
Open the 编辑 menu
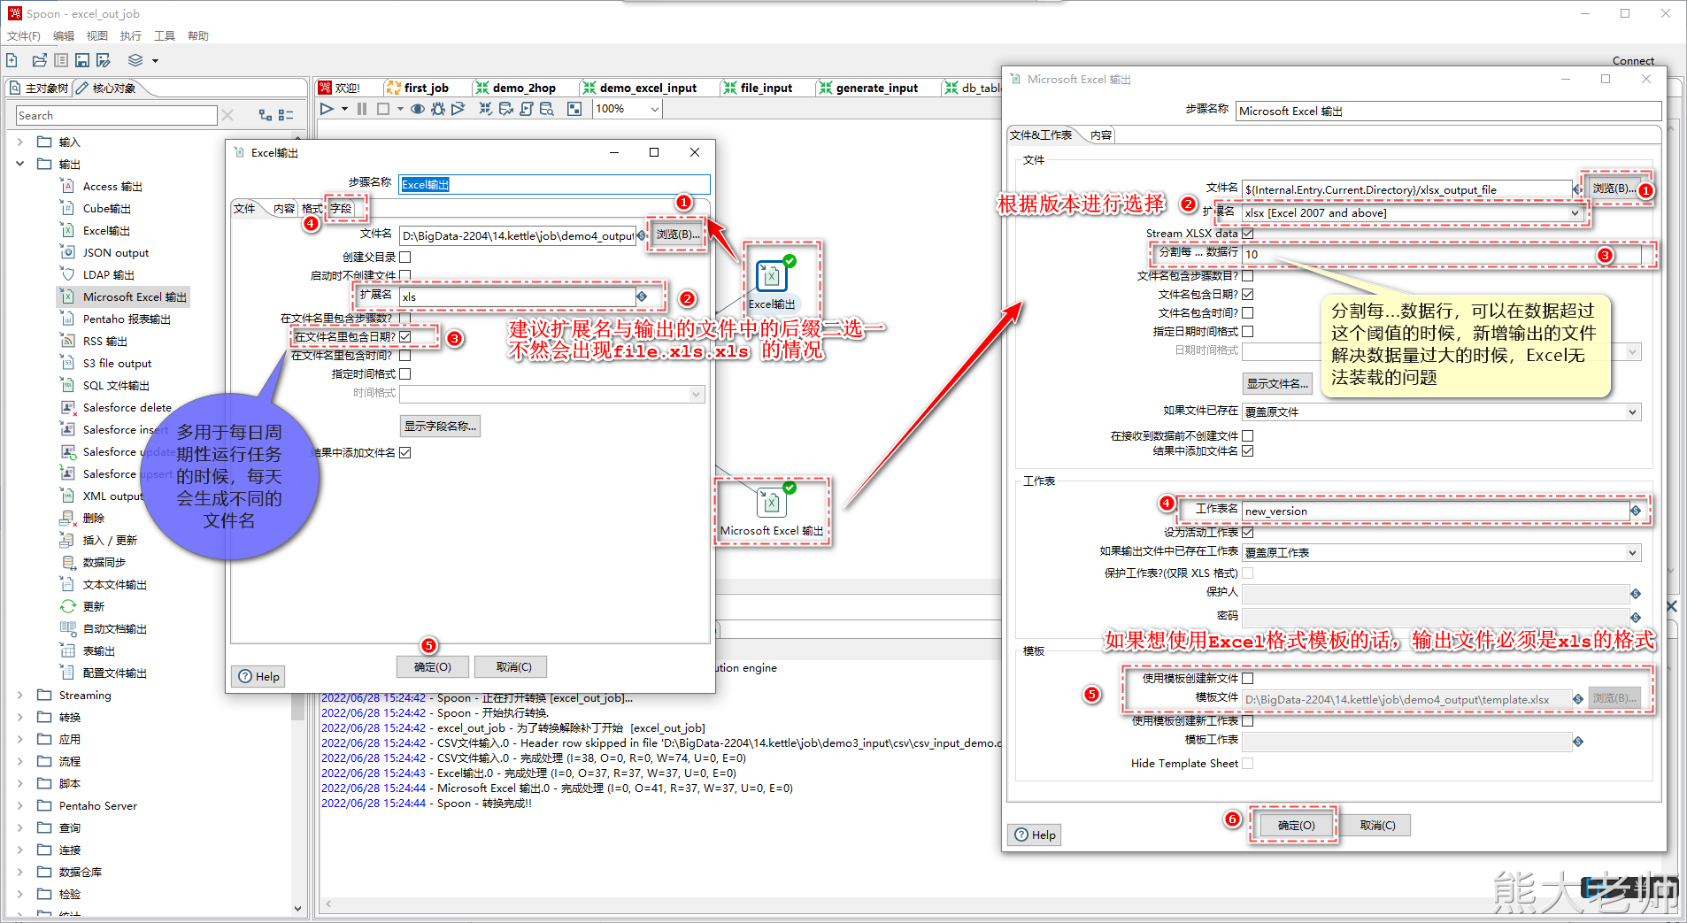click(64, 35)
